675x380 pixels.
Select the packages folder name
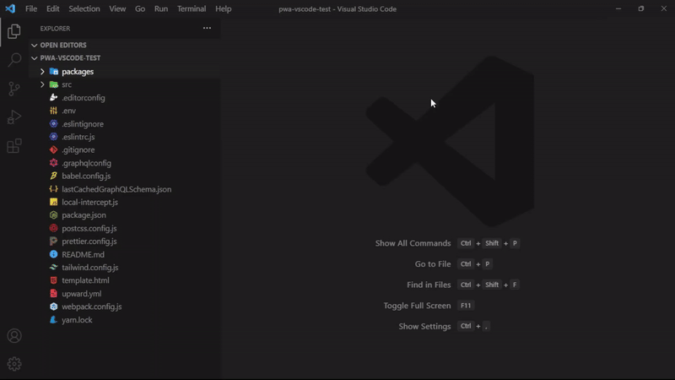pyautogui.click(x=78, y=72)
